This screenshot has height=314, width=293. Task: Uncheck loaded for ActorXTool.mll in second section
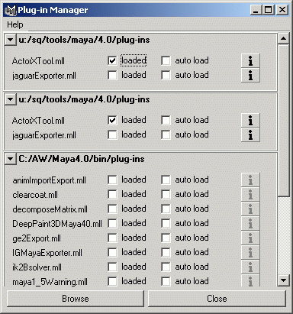click(112, 120)
